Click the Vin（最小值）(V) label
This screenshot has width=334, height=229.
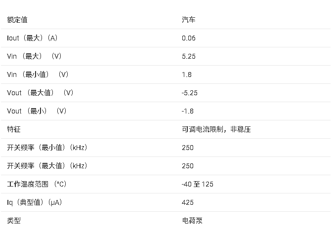38,75
